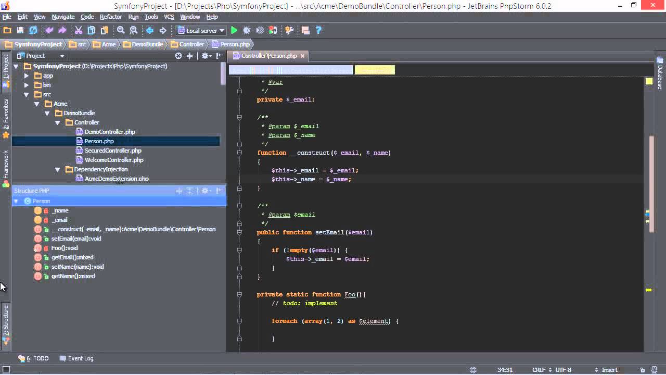Open the Project panel gear settings menu
Viewport: 666px width, 375px height.
coord(207,56)
